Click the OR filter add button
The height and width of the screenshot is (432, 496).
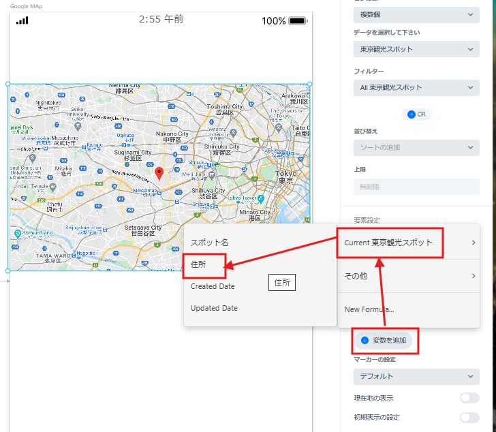tap(416, 114)
